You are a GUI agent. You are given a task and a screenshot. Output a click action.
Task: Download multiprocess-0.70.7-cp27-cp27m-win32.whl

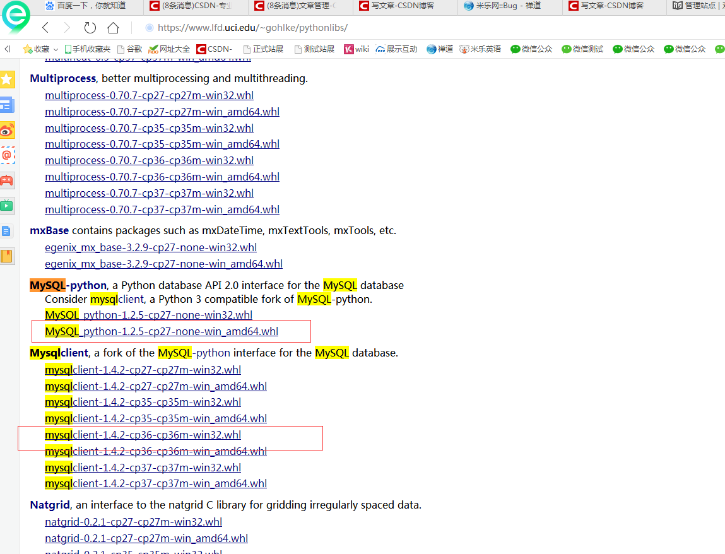(x=150, y=95)
